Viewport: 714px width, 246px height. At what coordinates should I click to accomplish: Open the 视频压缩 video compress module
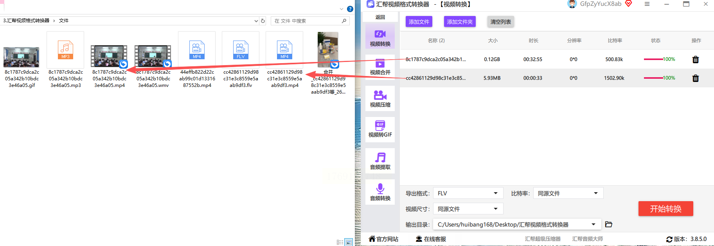click(x=380, y=99)
